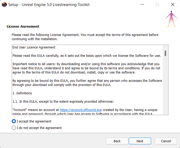Click the greyed-out maximize button

(x=157, y=4)
